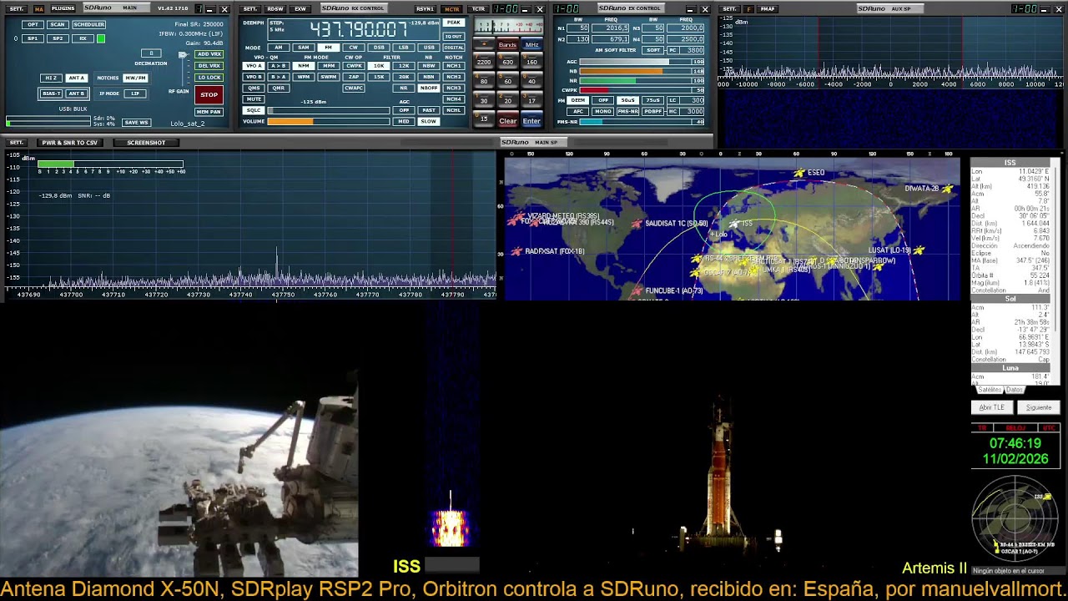1068x601 pixels.
Task: Toggle LO LOCK
Action: pyautogui.click(x=209, y=78)
